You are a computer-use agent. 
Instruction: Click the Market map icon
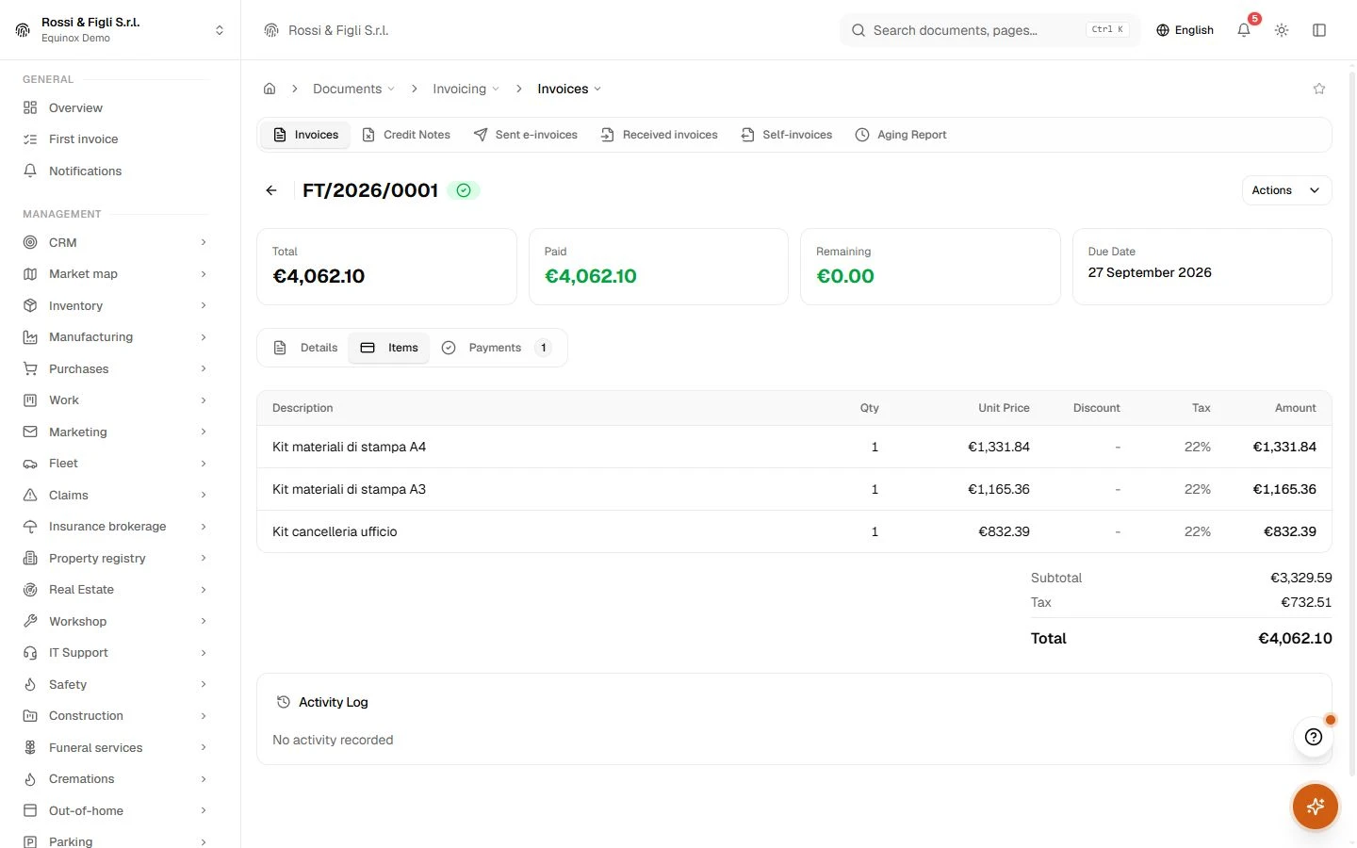pyautogui.click(x=30, y=274)
